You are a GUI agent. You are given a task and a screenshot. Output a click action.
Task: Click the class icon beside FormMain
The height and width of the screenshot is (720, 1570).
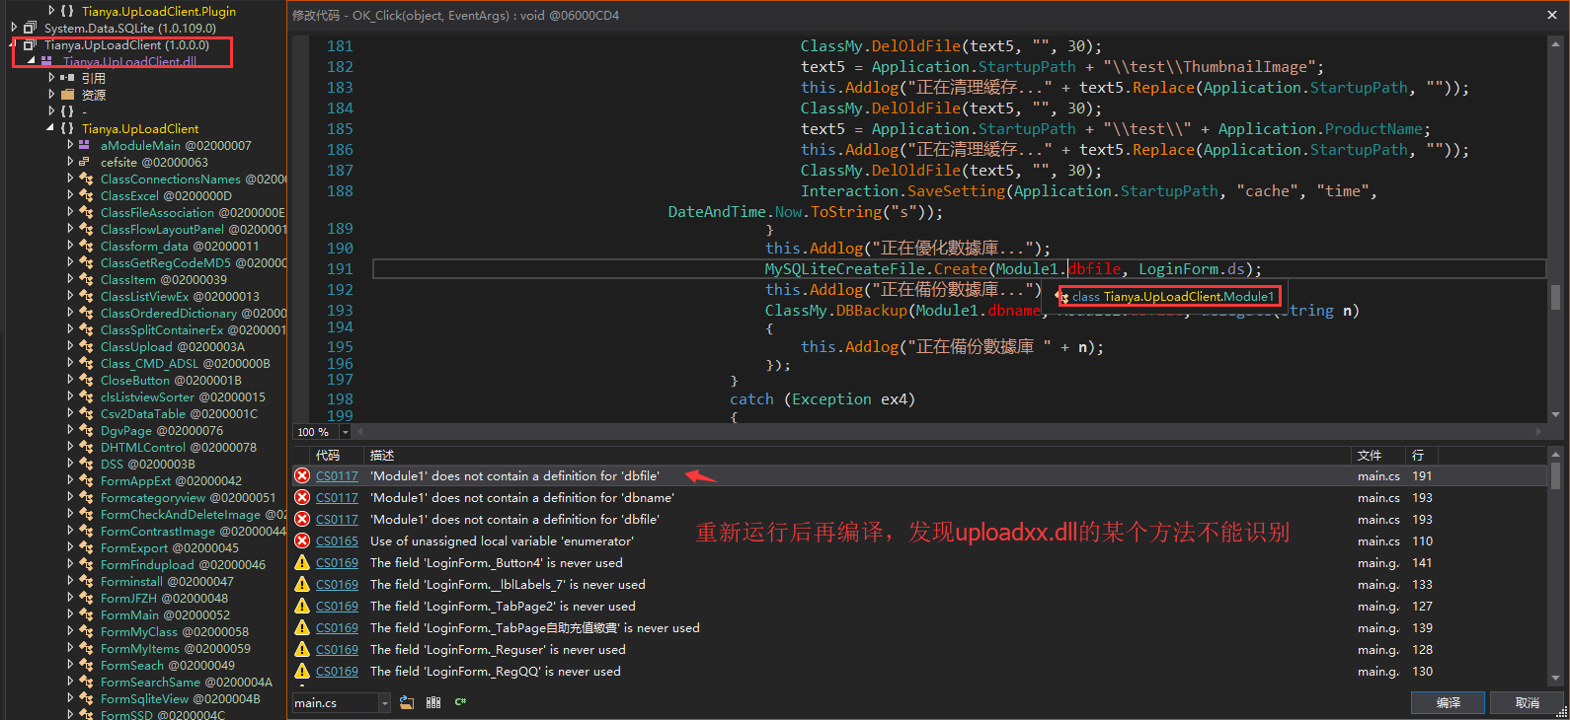[86, 614]
